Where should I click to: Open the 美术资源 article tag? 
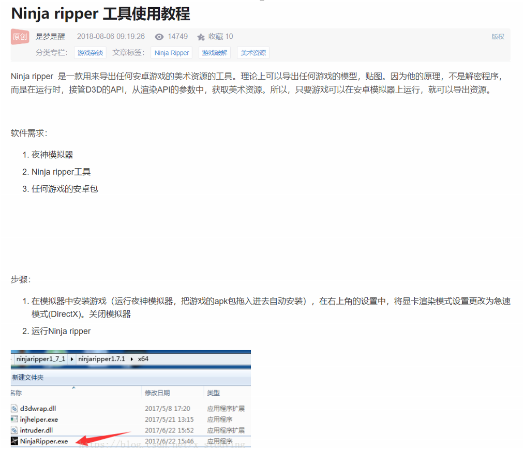click(x=253, y=53)
